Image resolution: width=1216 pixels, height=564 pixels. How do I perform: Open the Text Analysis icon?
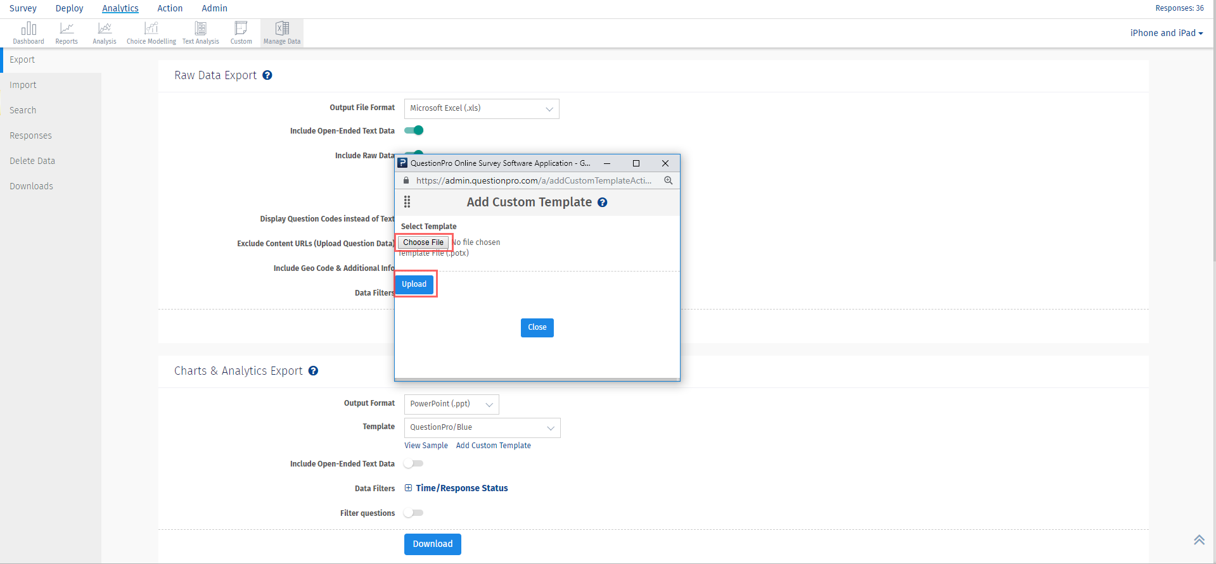(x=200, y=33)
